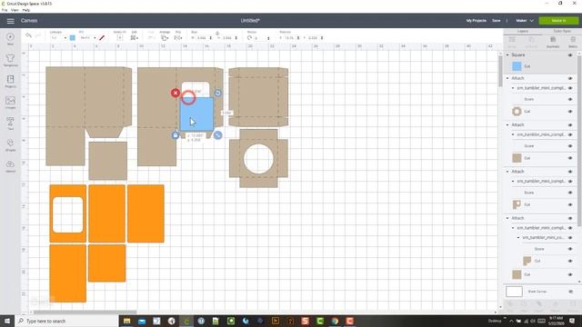
Task: Open the View menu
Action: 15,10
